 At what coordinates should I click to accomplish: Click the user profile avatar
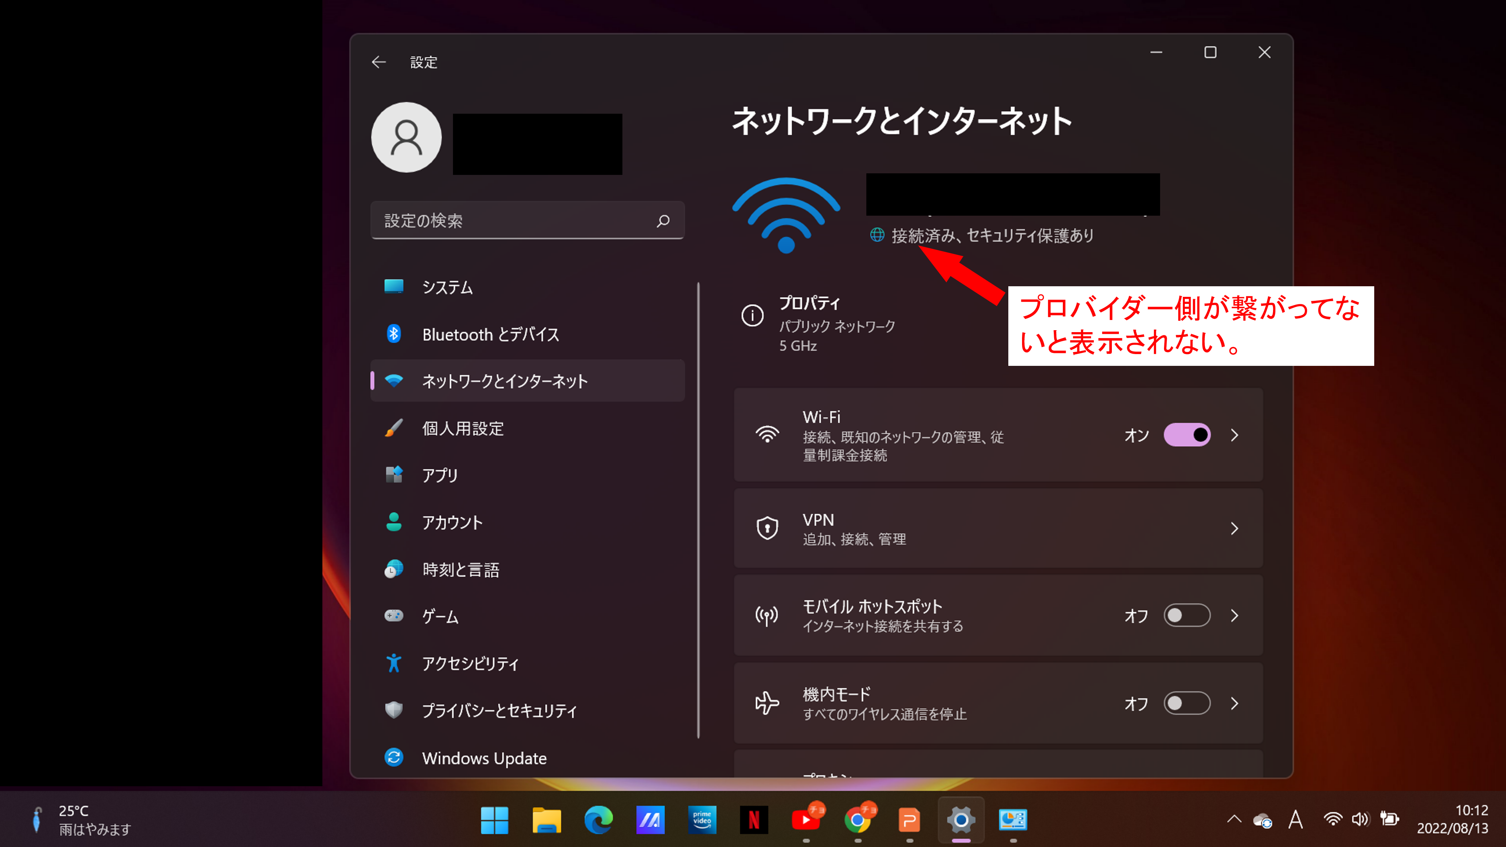pyautogui.click(x=406, y=137)
